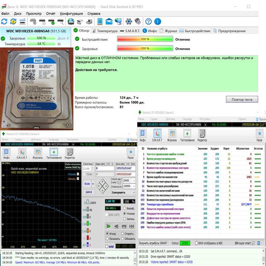Viewport: 266px width, 266px height.
Task: Click the disk list panel icon in toolbar
Action: 22,22
